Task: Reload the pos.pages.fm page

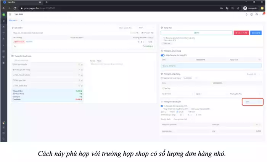Action: [x=15, y=8]
